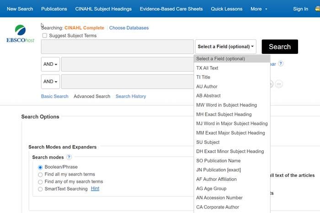Open SmartText Searching Hint link

click(x=95, y=188)
